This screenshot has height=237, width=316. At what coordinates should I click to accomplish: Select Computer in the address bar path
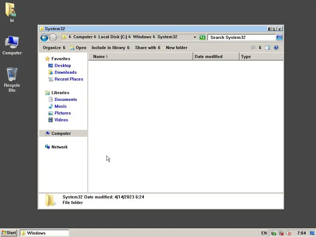click(x=83, y=37)
